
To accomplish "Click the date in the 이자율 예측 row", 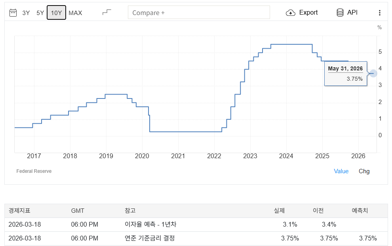I will pyautogui.click(x=25, y=224).
